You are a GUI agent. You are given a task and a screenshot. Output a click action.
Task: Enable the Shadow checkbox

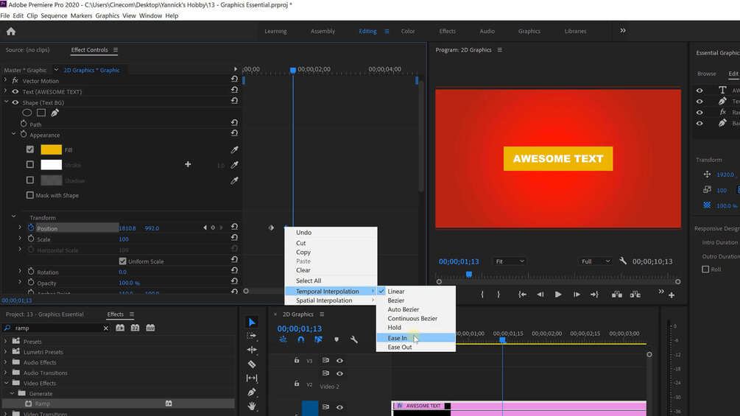[x=30, y=180]
